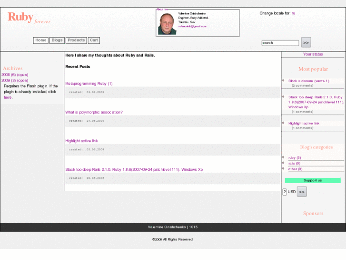Viewport: 346px width, 260px height.
Task: Click arrow icon beside rails category
Action: click(283, 163)
